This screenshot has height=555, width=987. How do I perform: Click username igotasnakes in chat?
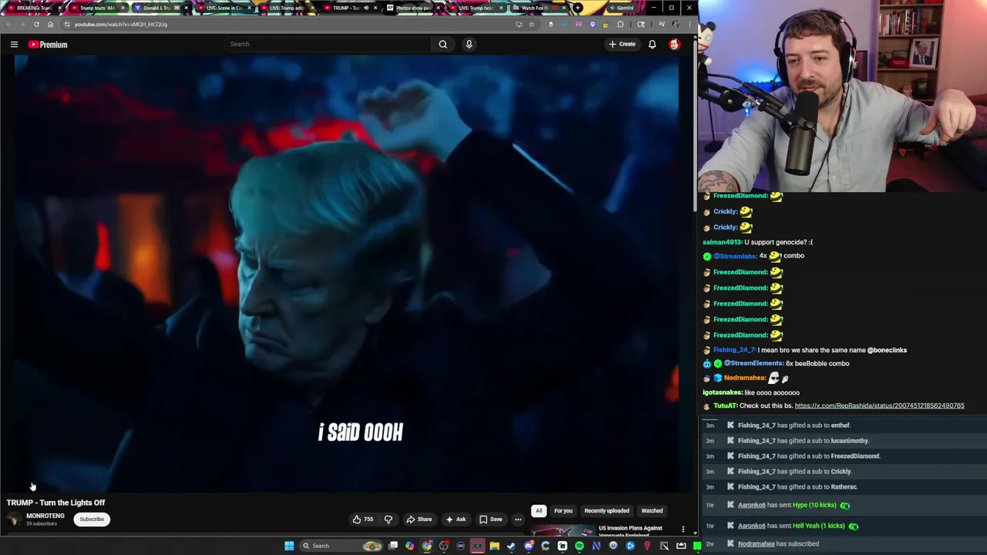(x=722, y=392)
